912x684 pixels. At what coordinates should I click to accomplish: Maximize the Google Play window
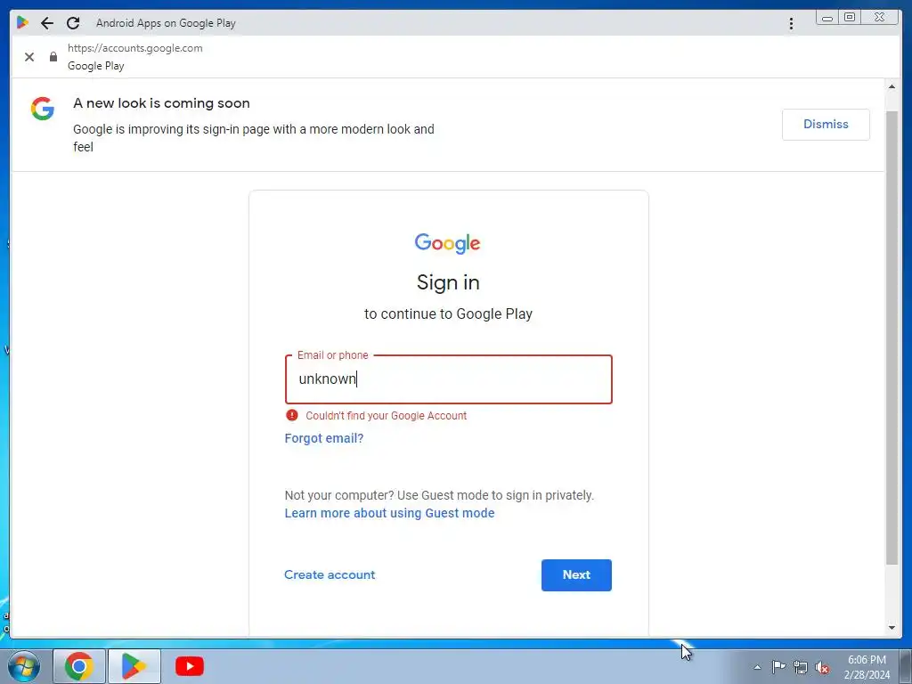click(849, 18)
